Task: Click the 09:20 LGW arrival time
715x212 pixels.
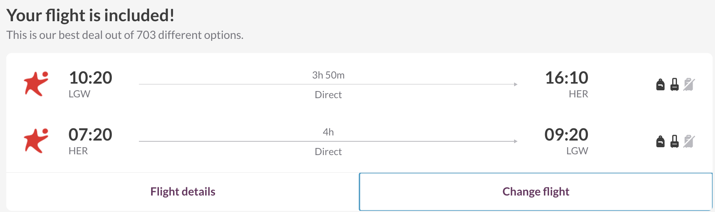Action: [x=566, y=135]
